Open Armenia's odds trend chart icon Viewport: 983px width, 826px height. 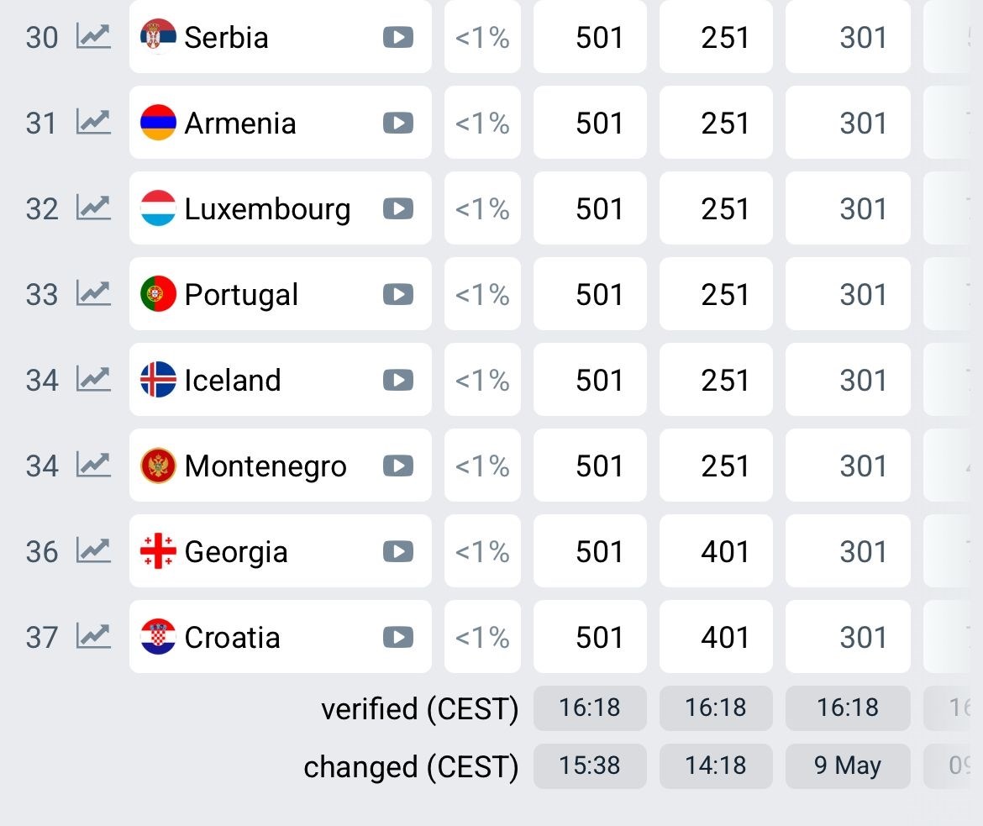click(x=93, y=123)
